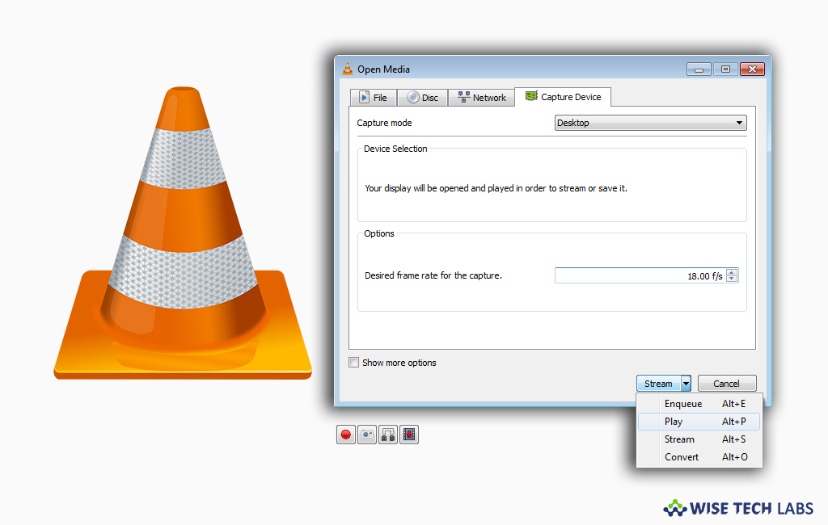Open the Network tab
The height and width of the screenshot is (525, 828).
click(482, 98)
